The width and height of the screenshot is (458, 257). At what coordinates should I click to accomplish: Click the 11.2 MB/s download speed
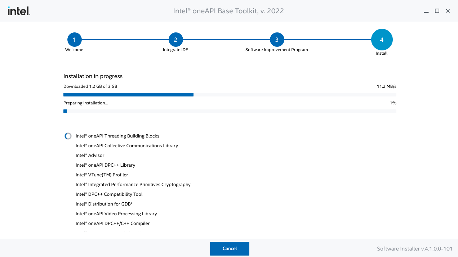tap(387, 86)
